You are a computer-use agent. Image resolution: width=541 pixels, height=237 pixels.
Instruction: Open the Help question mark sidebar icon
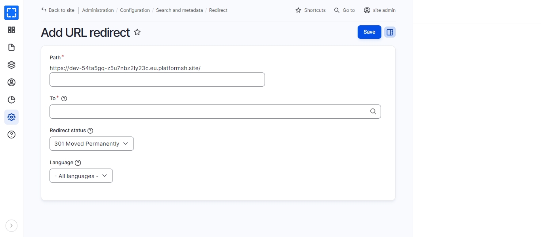[x=11, y=135]
